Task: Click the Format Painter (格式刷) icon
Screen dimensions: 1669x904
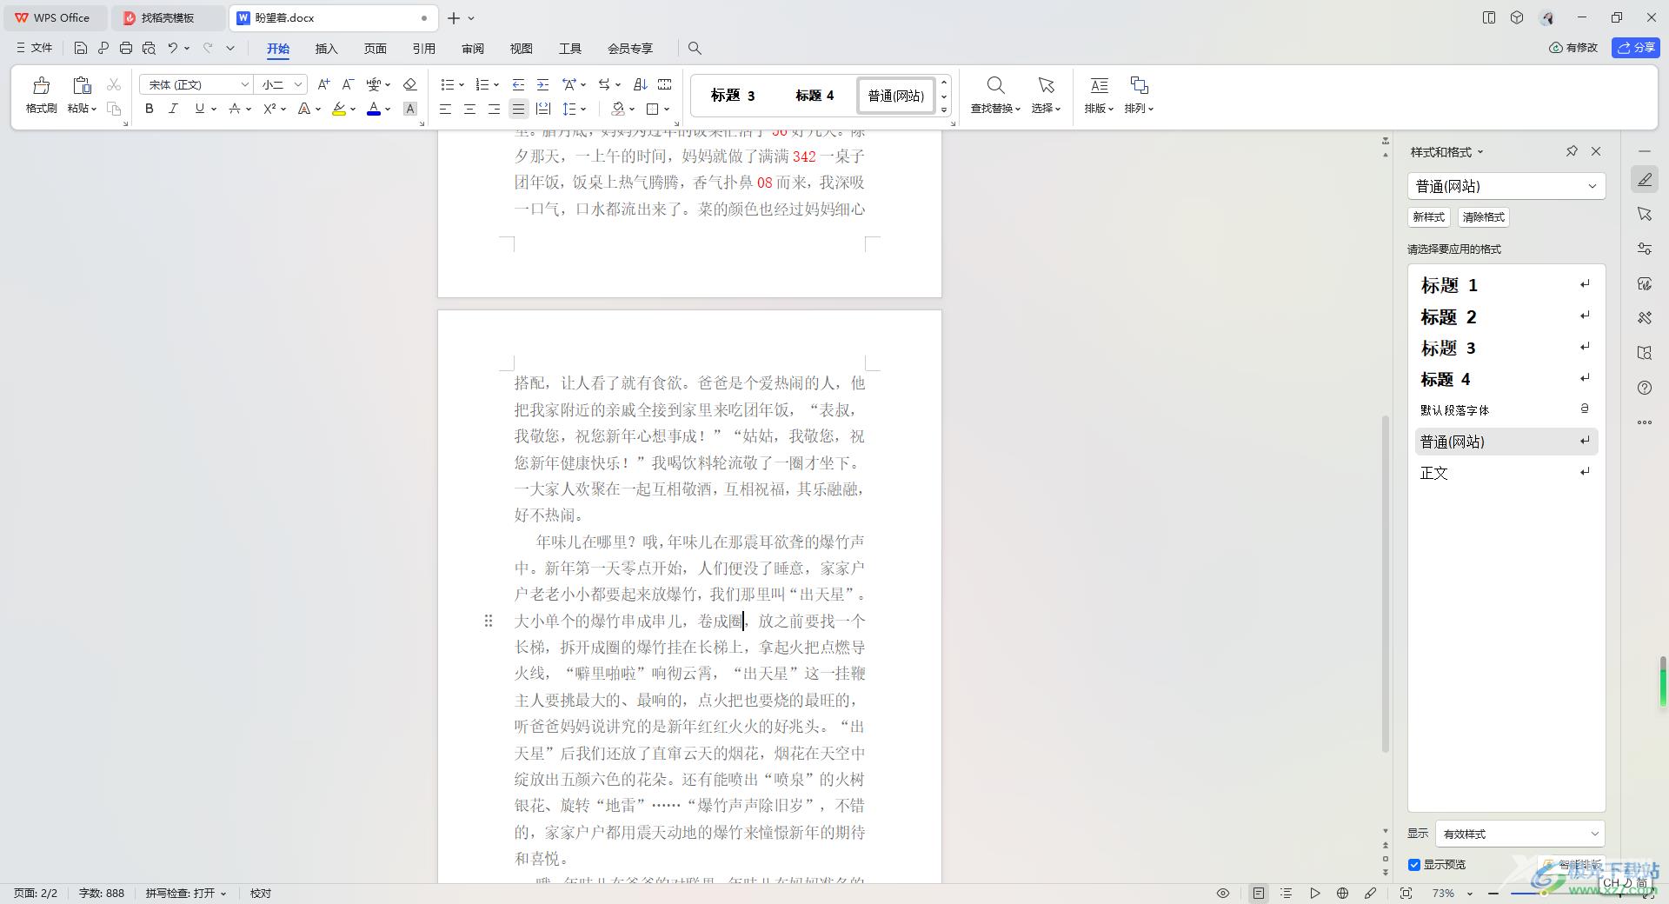Action: (41, 85)
